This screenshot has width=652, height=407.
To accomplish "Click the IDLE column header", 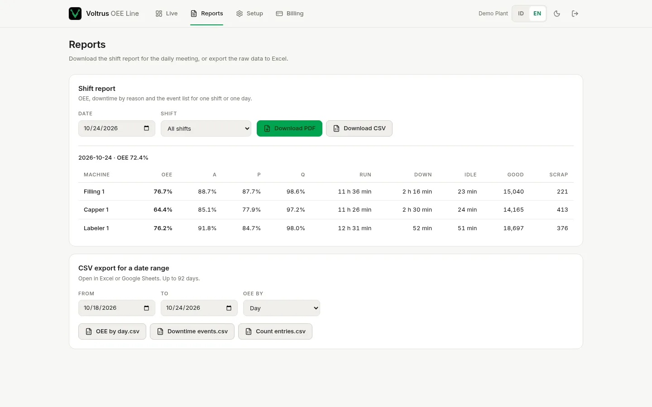I will [470, 175].
